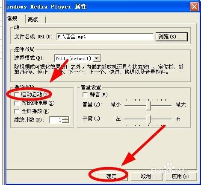This screenshot has width=201, height=185.
Task: Enable the 自动启动 checkbox
Action: [x=17, y=95]
